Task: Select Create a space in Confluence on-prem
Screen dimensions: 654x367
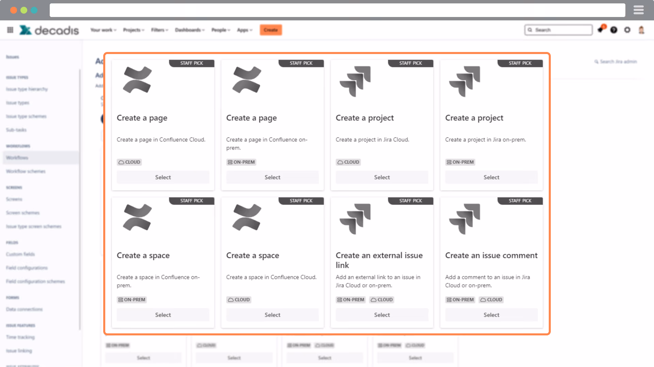Action: pos(163,315)
